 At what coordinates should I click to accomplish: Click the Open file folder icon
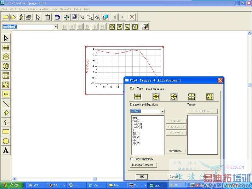click(13, 17)
